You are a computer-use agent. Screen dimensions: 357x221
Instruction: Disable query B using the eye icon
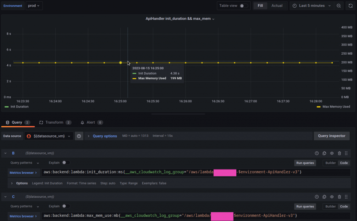pos(332,153)
